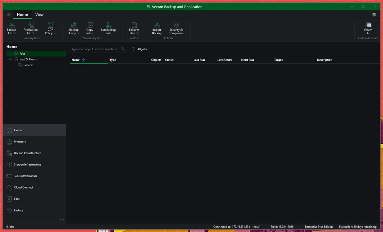Open the History view
383x232 pixels.
[34, 210]
